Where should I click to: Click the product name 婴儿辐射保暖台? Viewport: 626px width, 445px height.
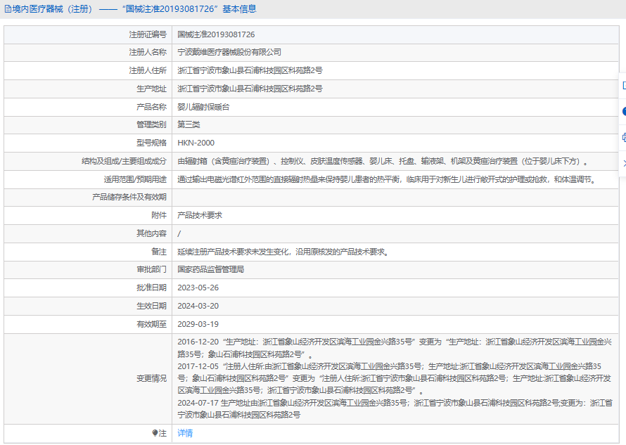pyautogui.click(x=203, y=107)
